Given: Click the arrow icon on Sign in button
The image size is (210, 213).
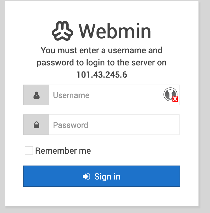Looking at the screenshot, I should point(86,176).
